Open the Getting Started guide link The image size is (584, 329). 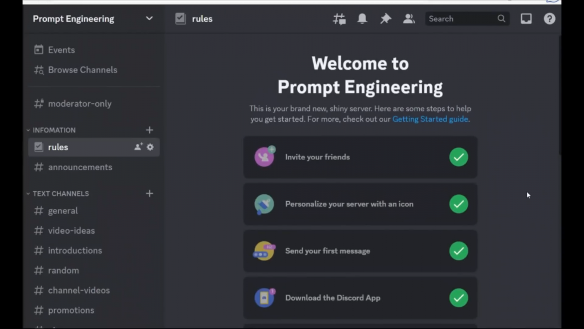[430, 119]
